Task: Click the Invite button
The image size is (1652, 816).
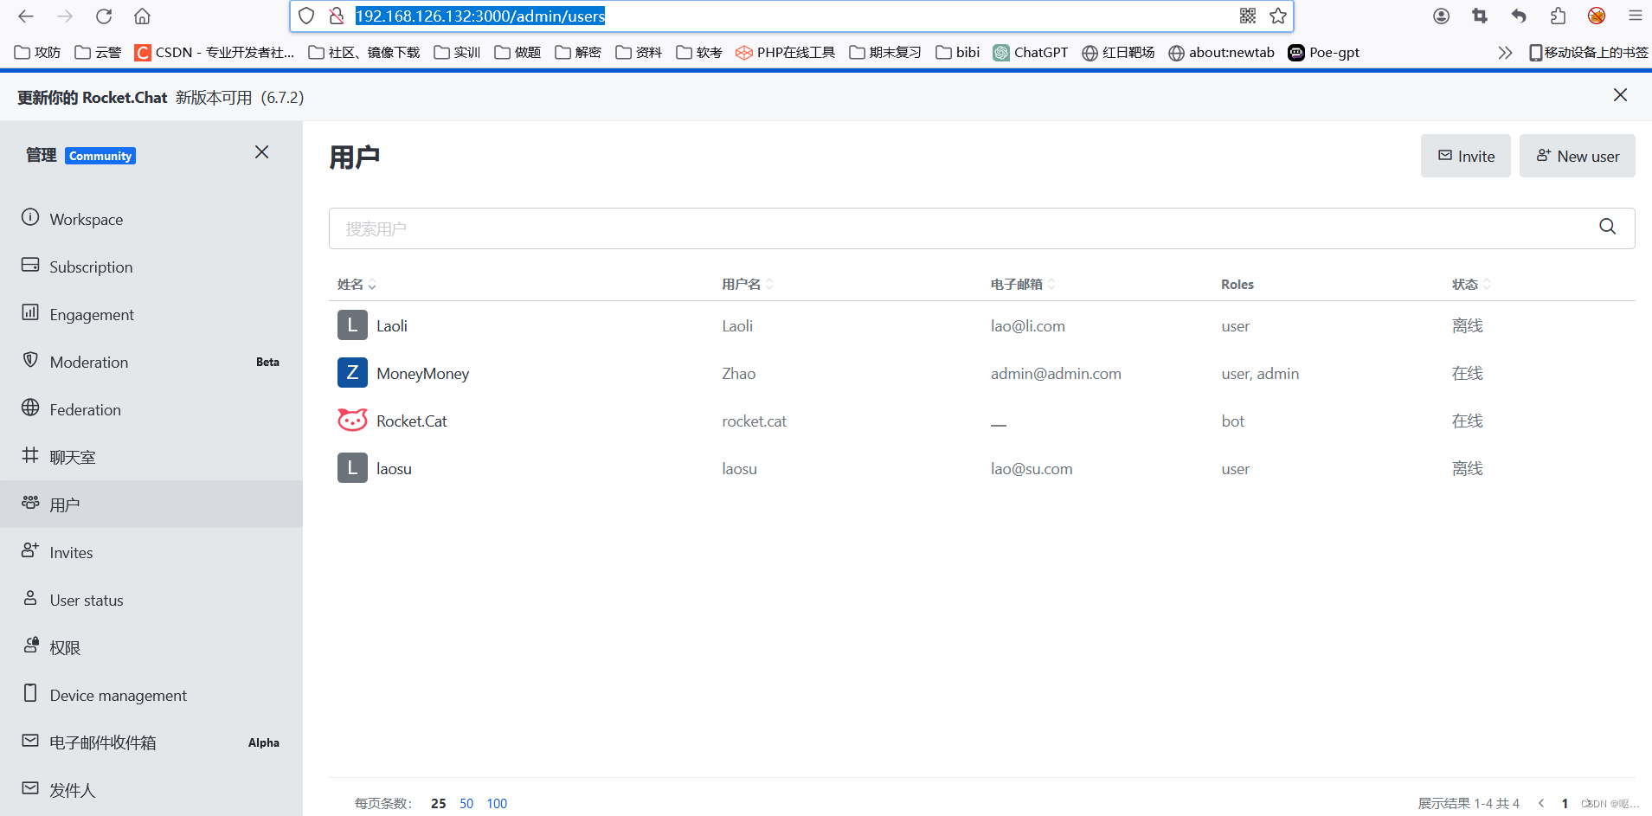Action: pyautogui.click(x=1465, y=156)
